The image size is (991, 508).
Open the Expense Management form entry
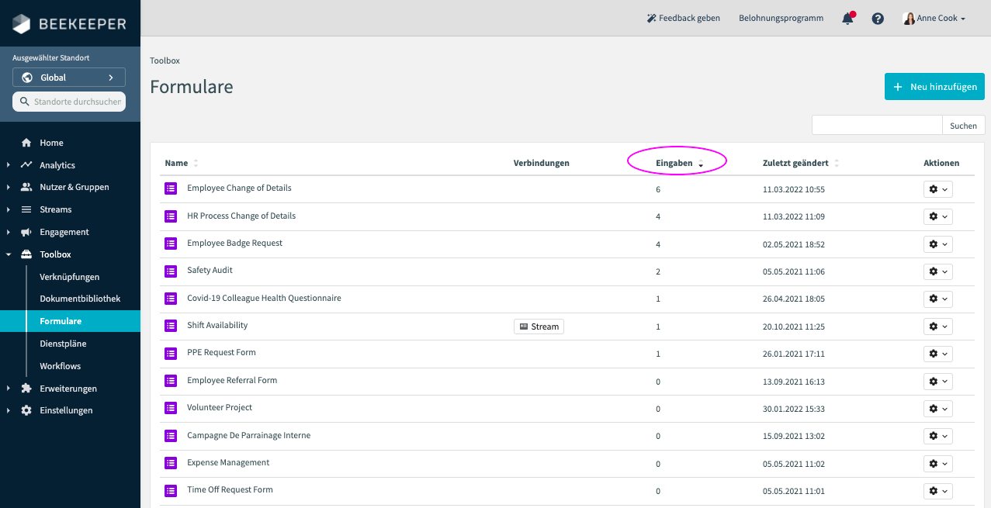point(228,462)
